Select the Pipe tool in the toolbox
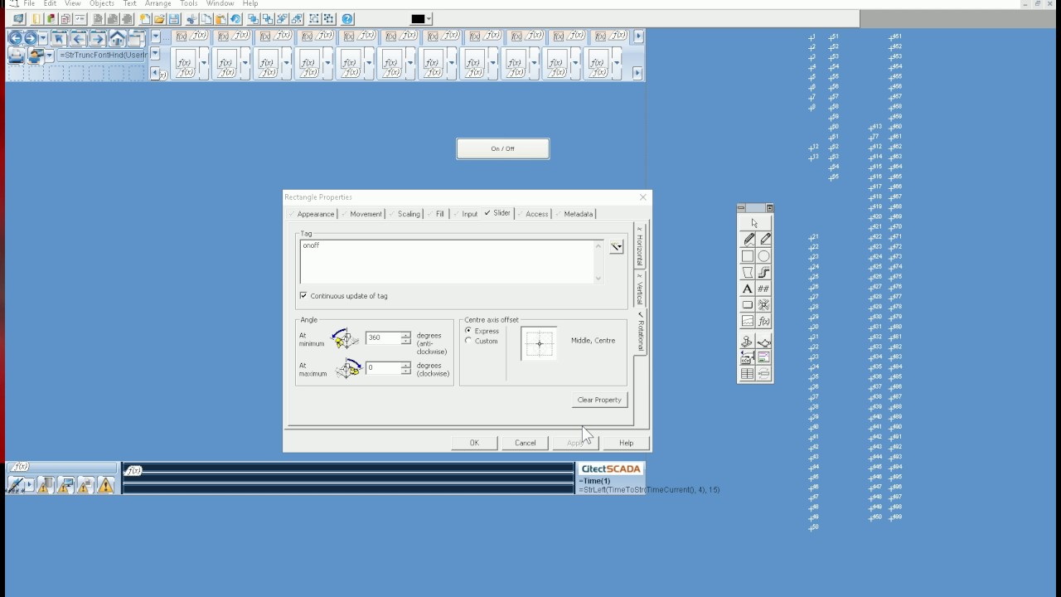 [x=764, y=272]
